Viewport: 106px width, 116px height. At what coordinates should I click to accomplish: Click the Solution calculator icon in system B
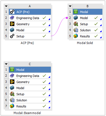pyautogui.click(x=76, y=30)
